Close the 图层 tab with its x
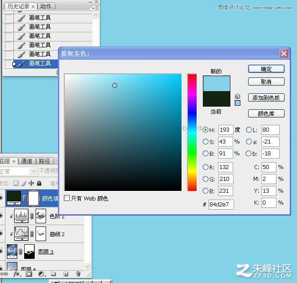Screen dimensions: 297x283 (14, 162)
